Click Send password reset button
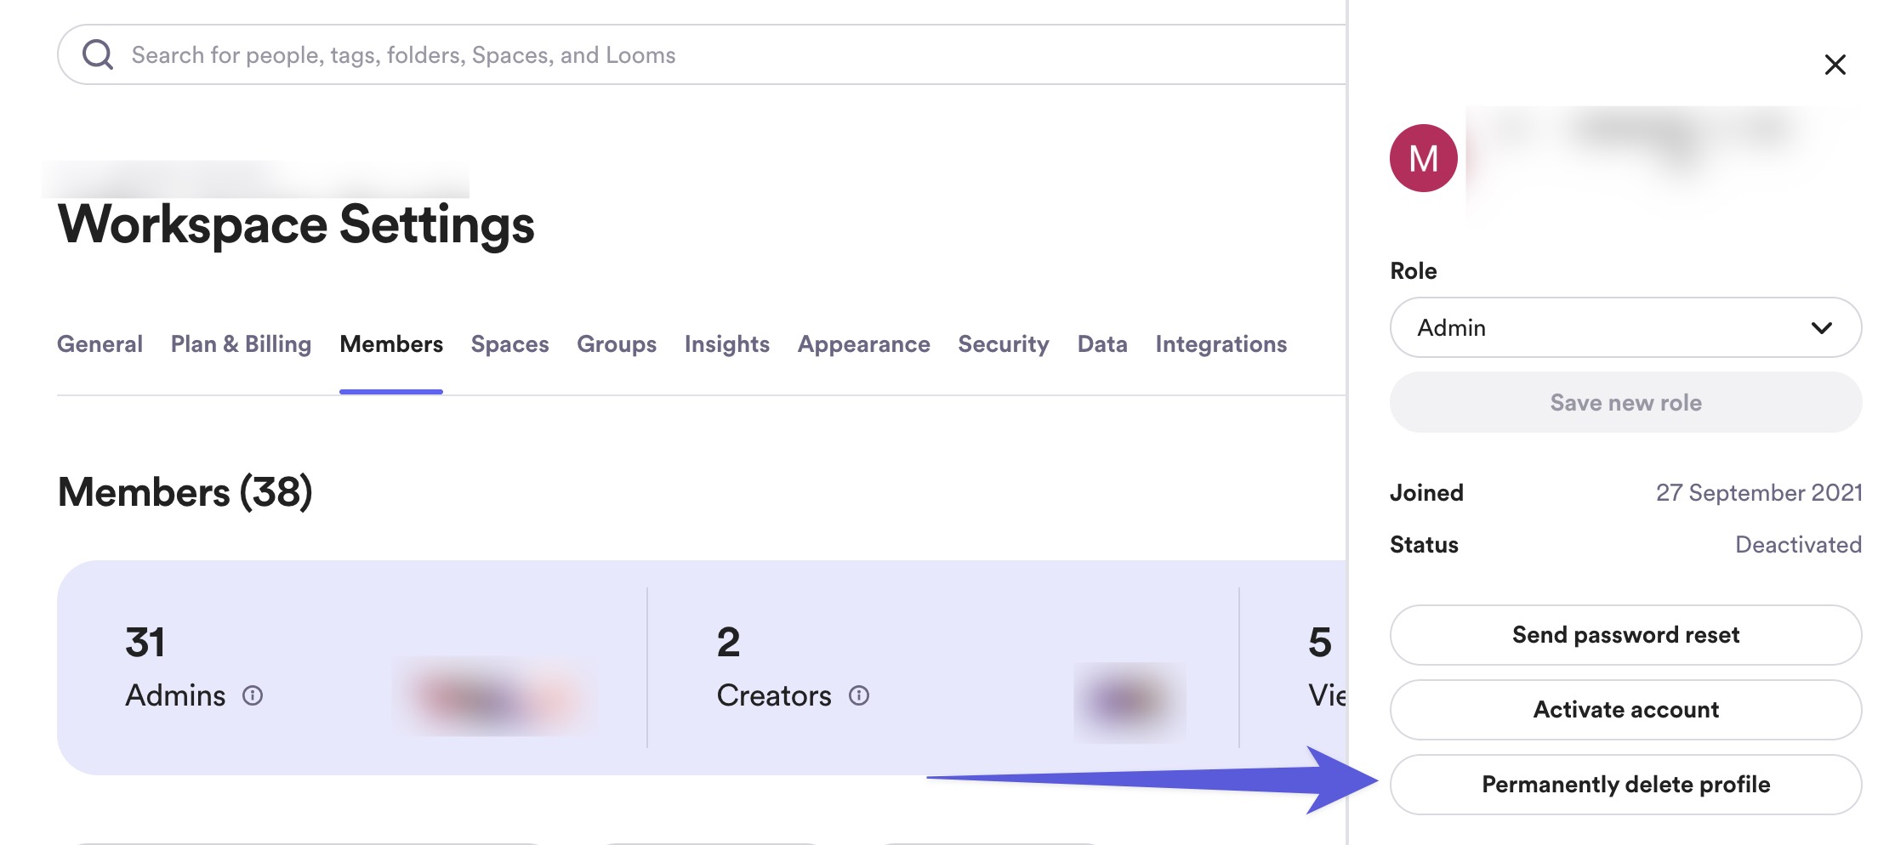The width and height of the screenshot is (1895, 845). (x=1625, y=635)
